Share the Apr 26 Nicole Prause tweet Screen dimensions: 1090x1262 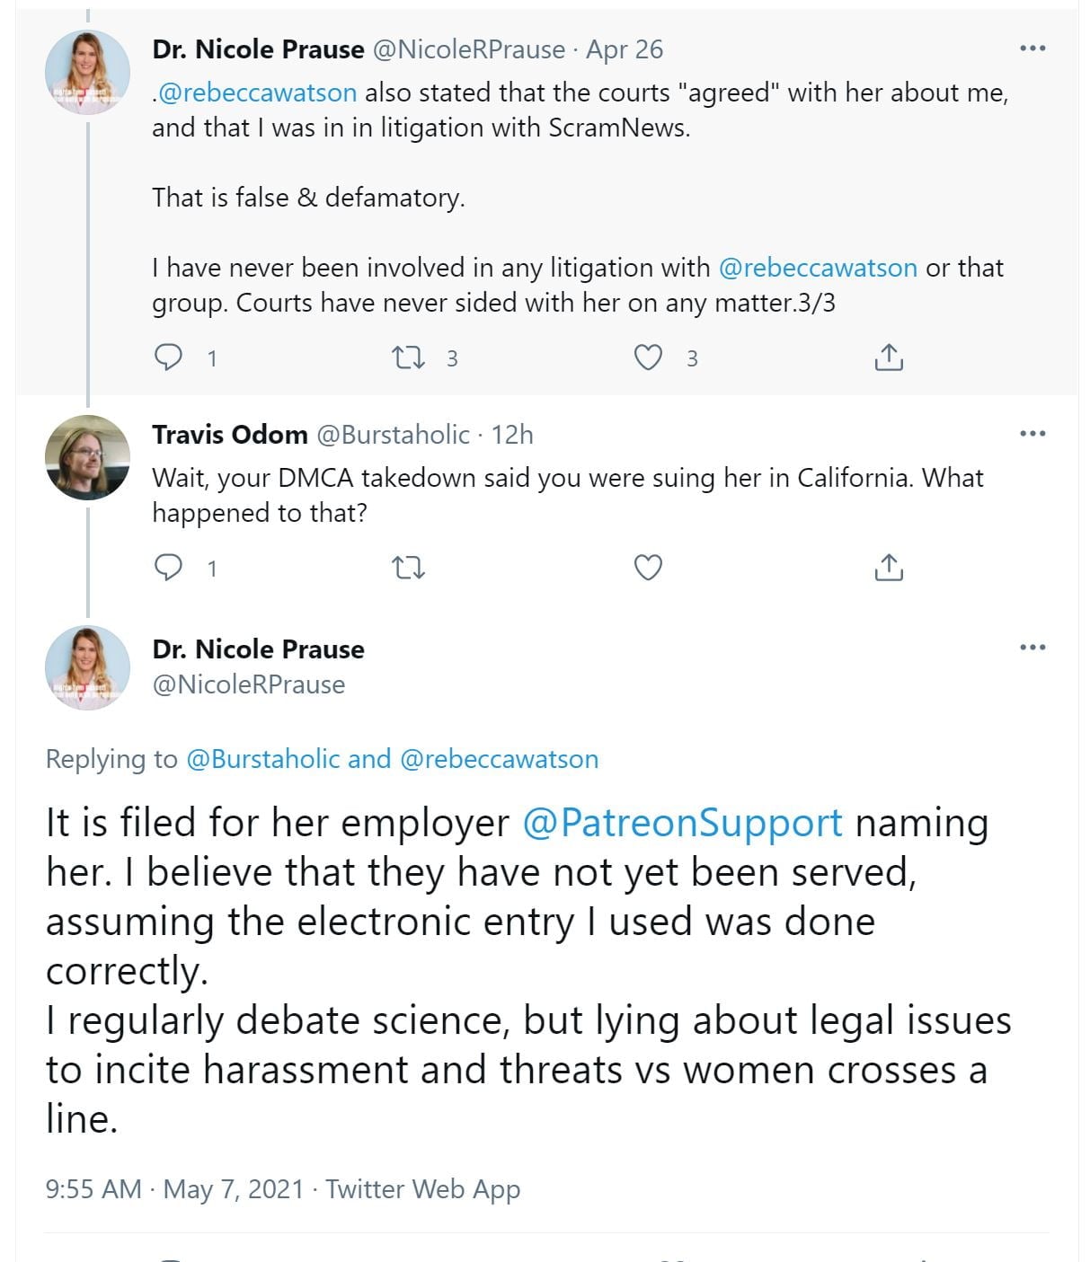tap(888, 357)
